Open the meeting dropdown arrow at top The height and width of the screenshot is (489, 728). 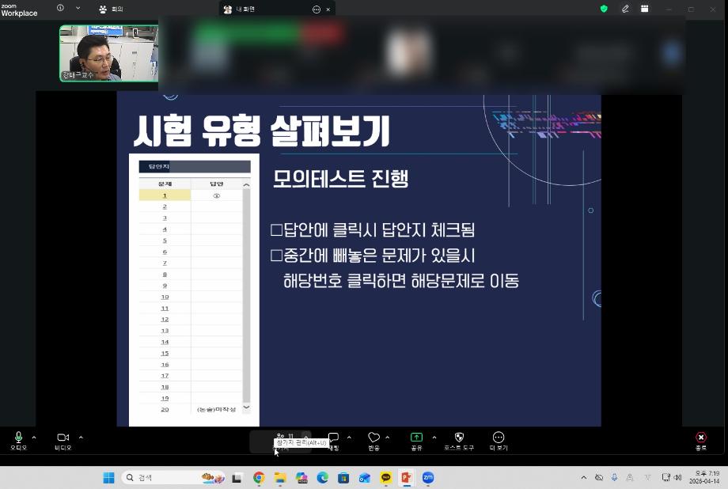77,9
